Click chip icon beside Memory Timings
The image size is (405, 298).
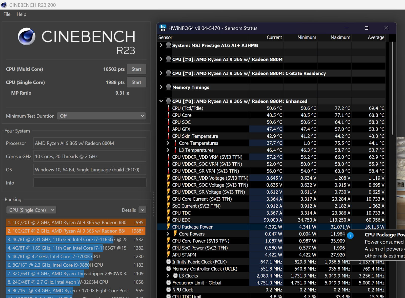169,87
